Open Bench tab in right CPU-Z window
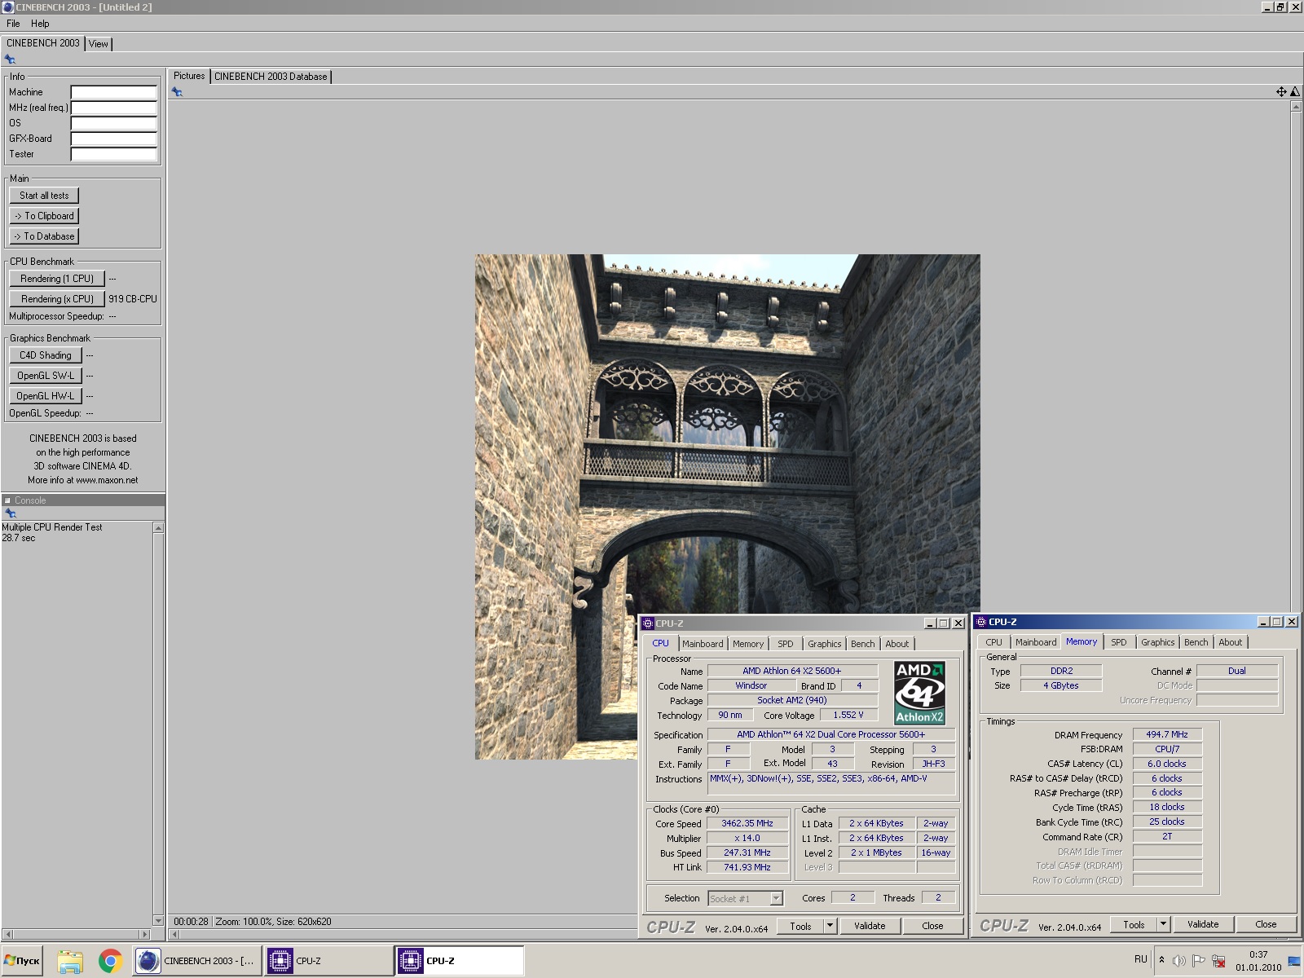The image size is (1304, 978). point(1196,642)
